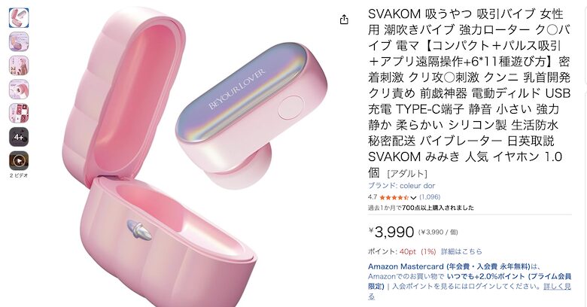Select the first selected pink case thumbnail

[x=19, y=17]
